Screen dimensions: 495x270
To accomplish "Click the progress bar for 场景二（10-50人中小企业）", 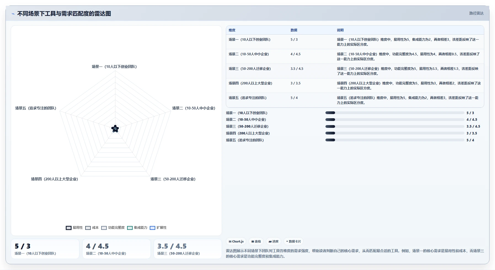I will [395, 120].
